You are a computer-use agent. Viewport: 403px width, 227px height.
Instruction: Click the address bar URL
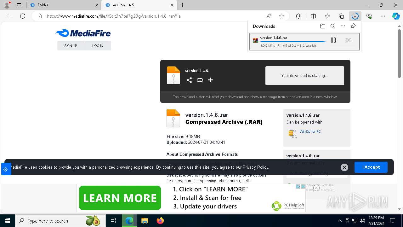coord(114,16)
